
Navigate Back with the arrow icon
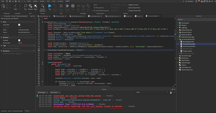[x=15, y=6]
